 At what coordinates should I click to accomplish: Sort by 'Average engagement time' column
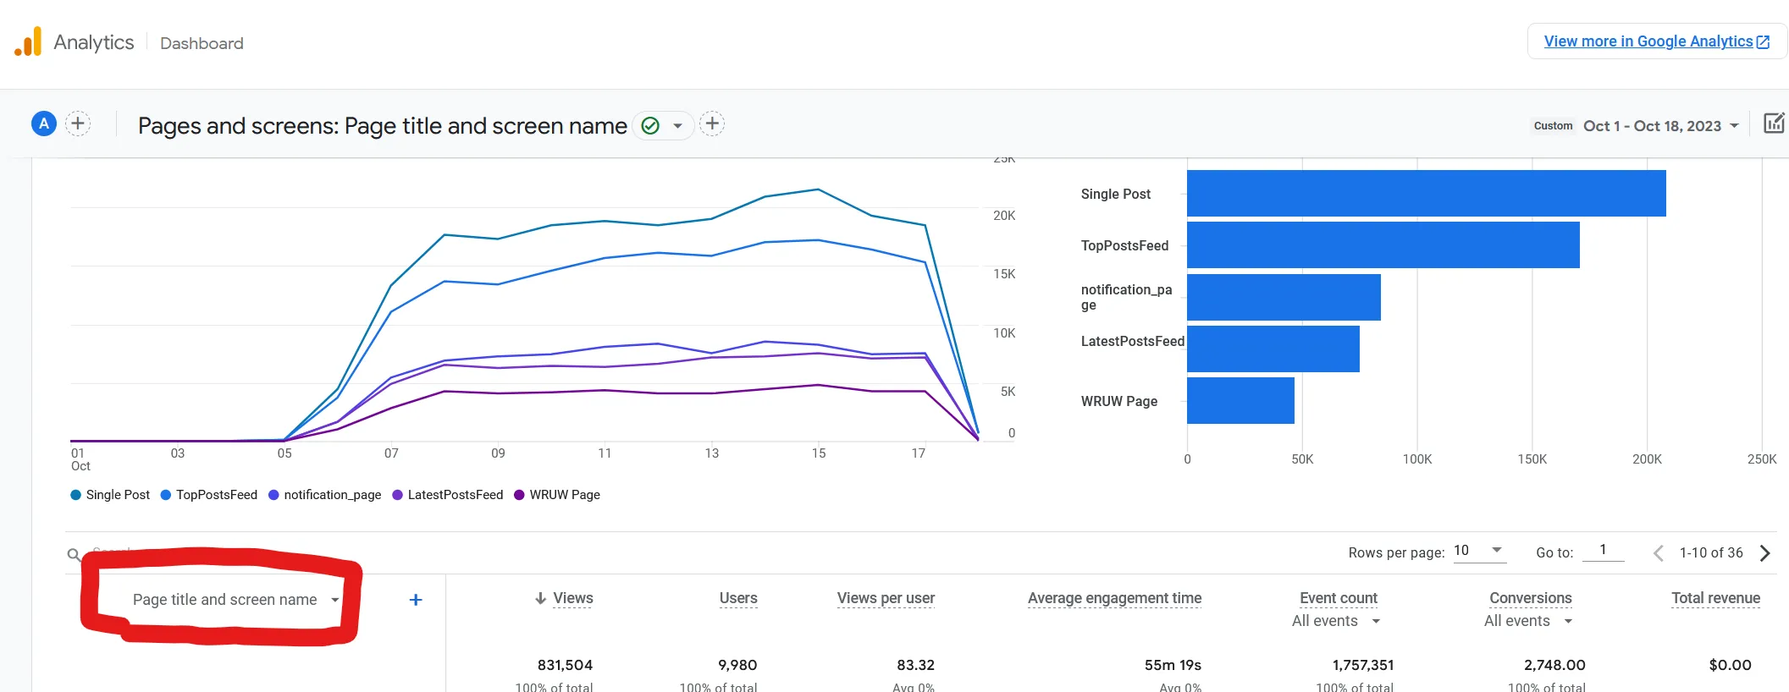coord(1114,598)
